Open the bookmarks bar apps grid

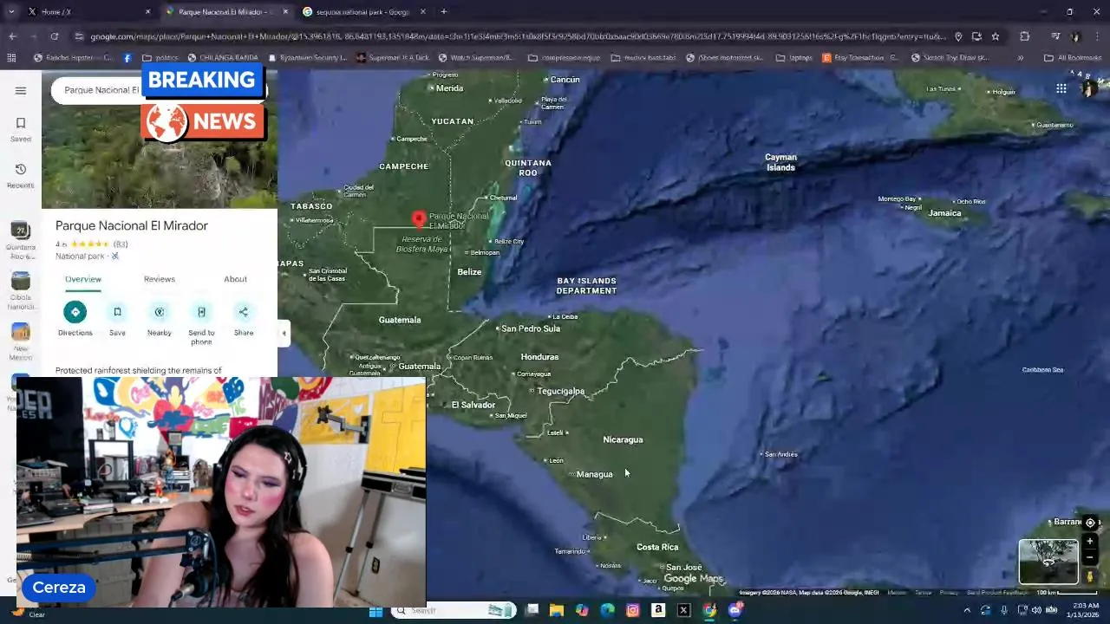coord(11,58)
